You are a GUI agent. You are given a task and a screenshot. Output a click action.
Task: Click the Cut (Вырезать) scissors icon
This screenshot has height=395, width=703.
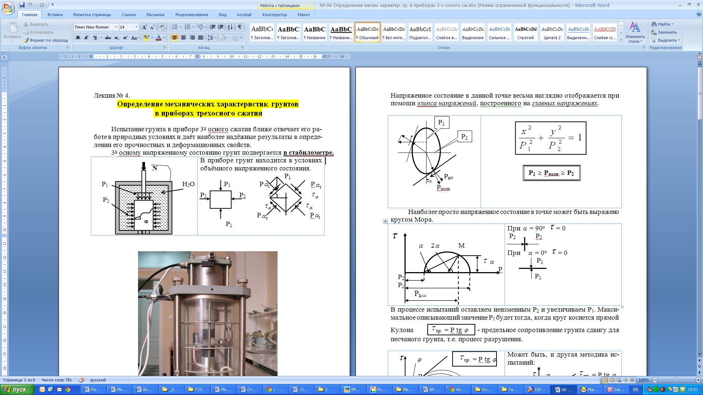click(26, 24)
